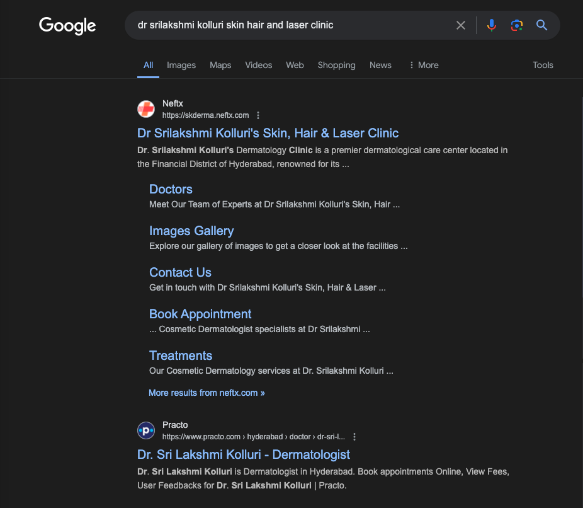Click the snippet 'Cosmetic Dermatologist specialists at Dr Srilakshmi'

(x=259, y=330)
